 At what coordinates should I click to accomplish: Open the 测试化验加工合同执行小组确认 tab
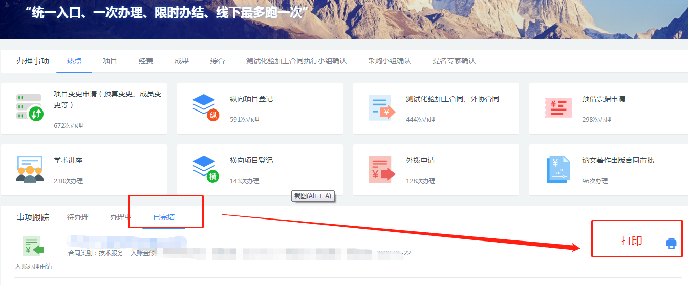click(296, 61)
